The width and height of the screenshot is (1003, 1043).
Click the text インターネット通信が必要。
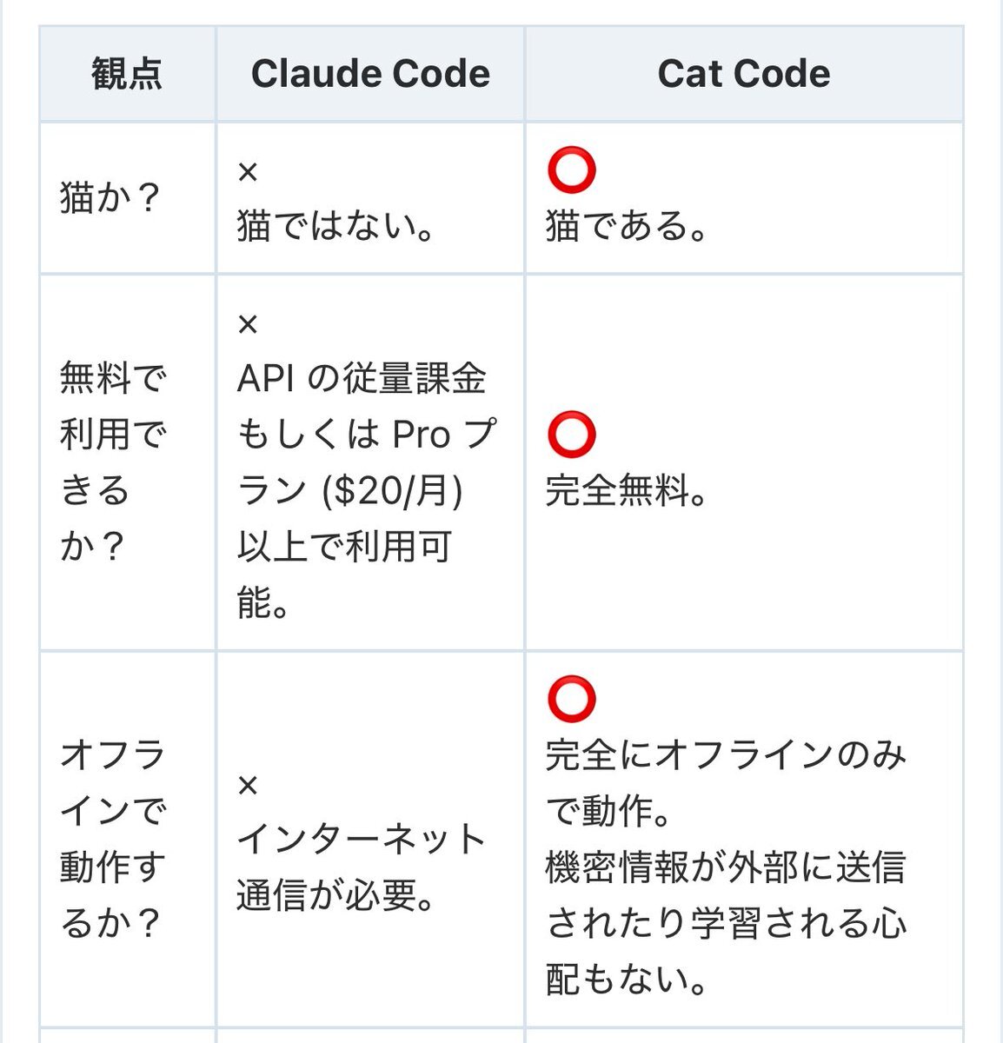coord(362,867)
